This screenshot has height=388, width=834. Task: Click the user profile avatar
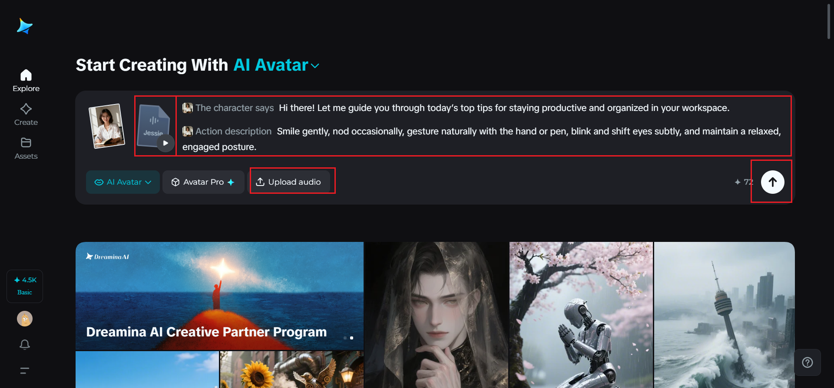click(25, 319)
